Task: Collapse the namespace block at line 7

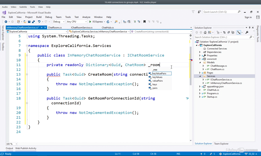Action: coord(27,46)
